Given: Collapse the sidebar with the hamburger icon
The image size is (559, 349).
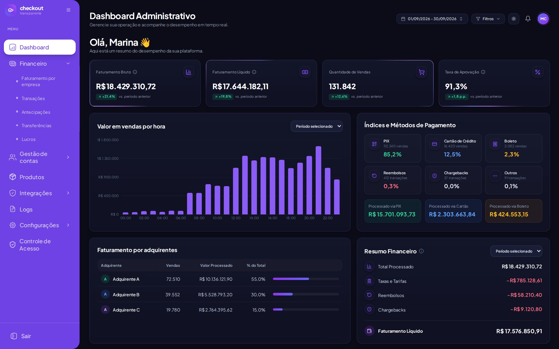Looking at the screenshot, I should point(68,10).
